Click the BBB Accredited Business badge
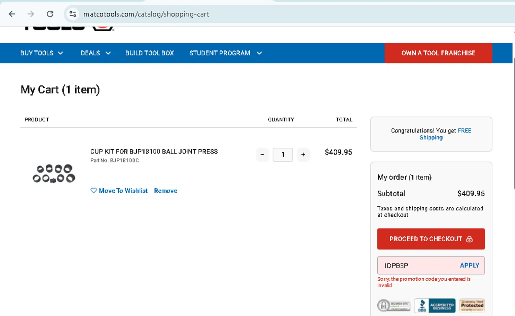Screen dimensions: 515x316 435,305
